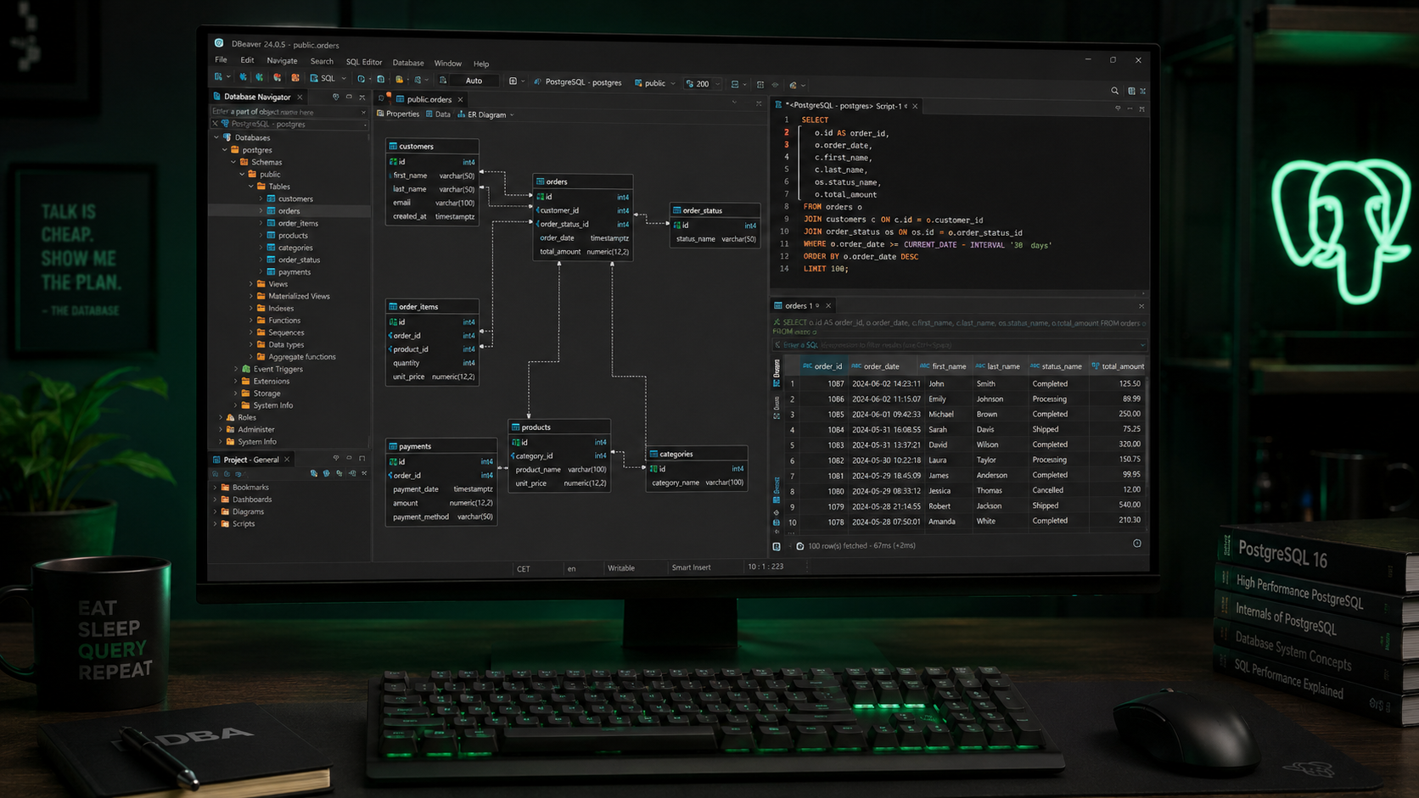Switch to the Properties tab
This screenshot has height=798, width=1419.
point(398,114)
